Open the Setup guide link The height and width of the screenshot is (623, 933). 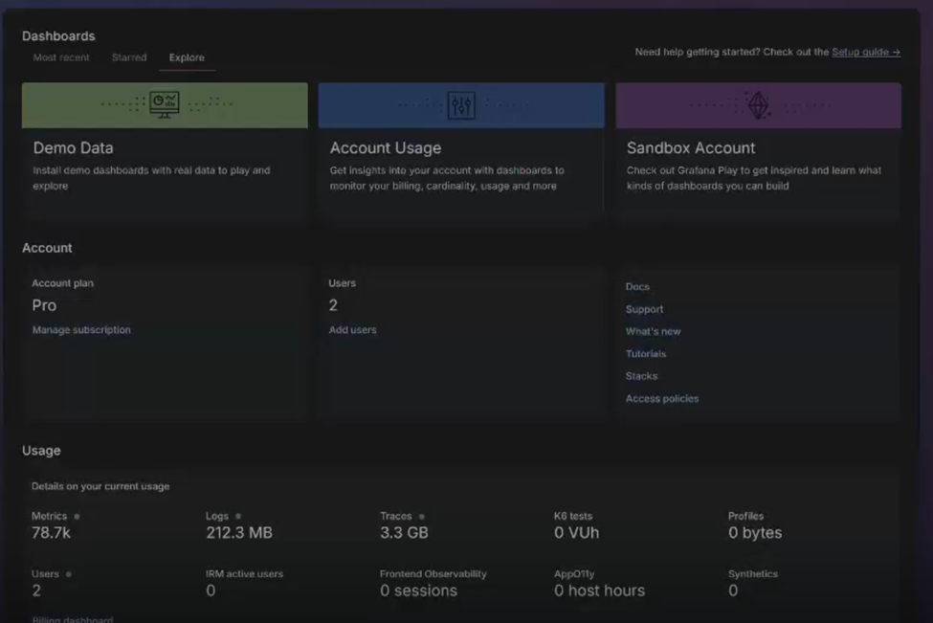(865, 52)
